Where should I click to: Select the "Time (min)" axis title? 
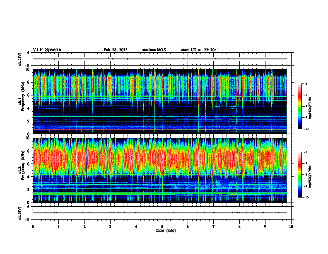(x=166, y=230)
